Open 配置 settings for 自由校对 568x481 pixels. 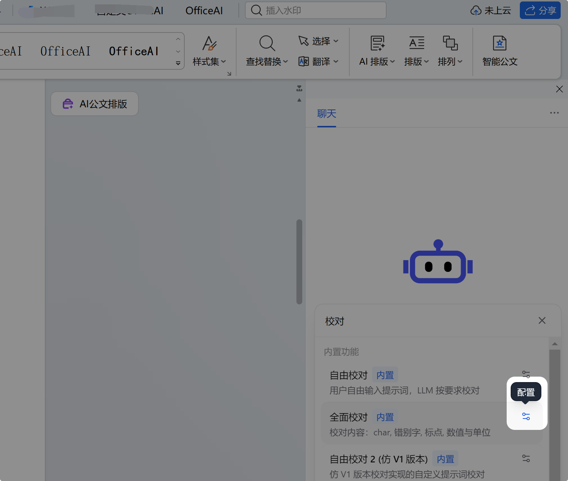[x=526, y=374]
